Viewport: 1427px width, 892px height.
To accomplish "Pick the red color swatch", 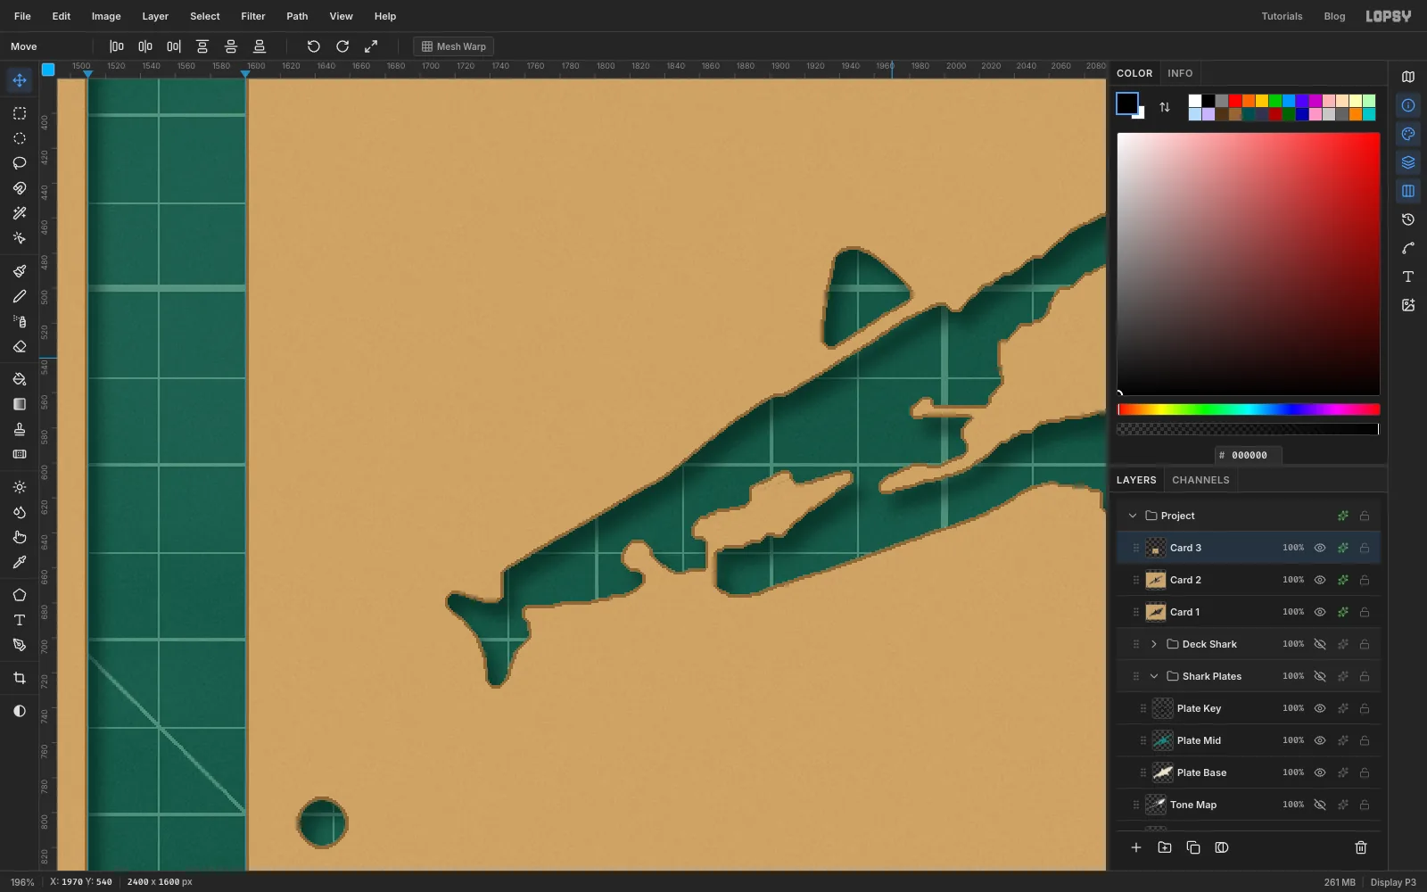I will [x=1235, y=101].
